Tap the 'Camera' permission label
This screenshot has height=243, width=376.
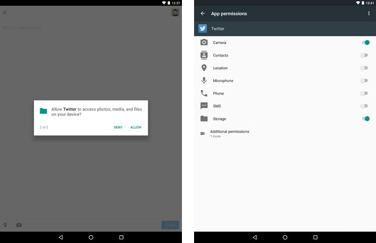click(x=220, y=43)
